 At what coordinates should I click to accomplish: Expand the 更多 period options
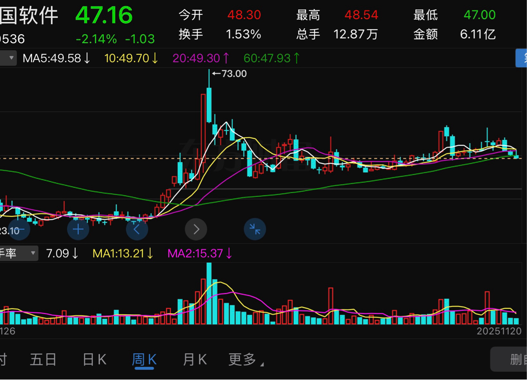246,360
